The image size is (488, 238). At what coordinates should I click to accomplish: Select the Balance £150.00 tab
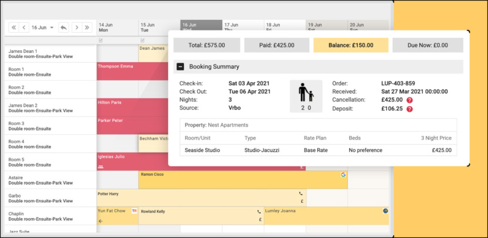tap(350, 45)
